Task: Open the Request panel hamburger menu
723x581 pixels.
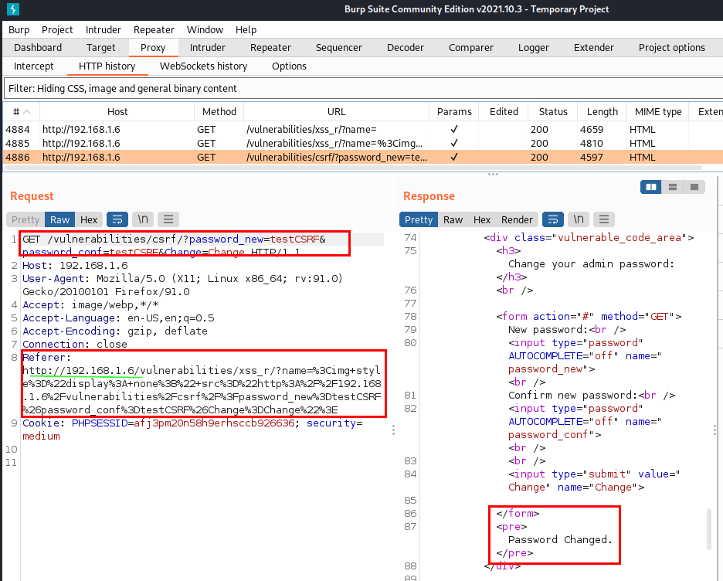Action: tap(168, 219)
